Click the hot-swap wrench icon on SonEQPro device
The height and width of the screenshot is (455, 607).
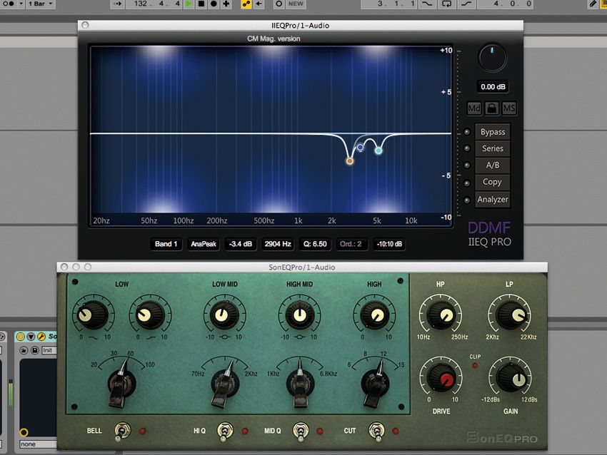(41, 336)
